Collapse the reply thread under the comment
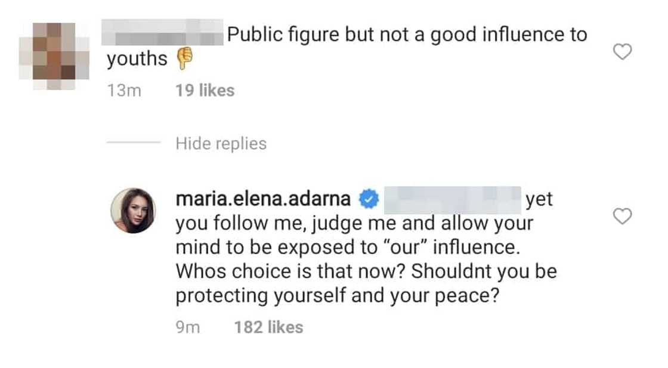This screenshot has height=368, width=668. tap(221, 143)
